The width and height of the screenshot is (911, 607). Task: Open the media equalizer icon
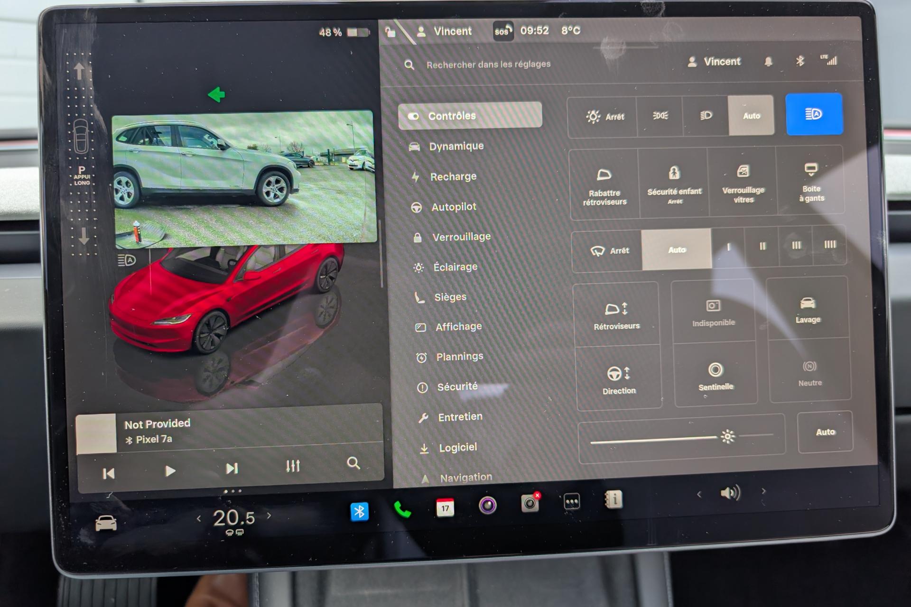[293, 466]
